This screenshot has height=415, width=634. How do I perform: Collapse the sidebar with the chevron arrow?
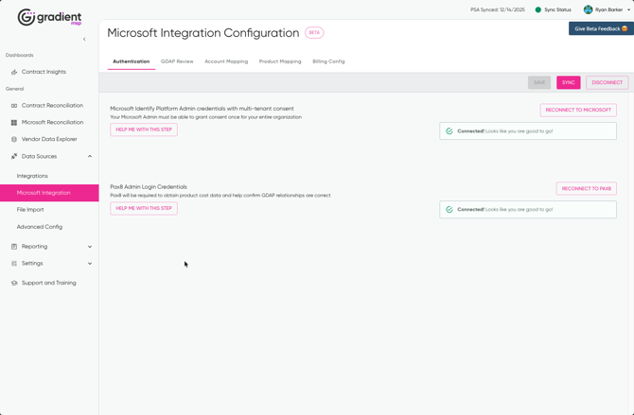pos(84,39)
